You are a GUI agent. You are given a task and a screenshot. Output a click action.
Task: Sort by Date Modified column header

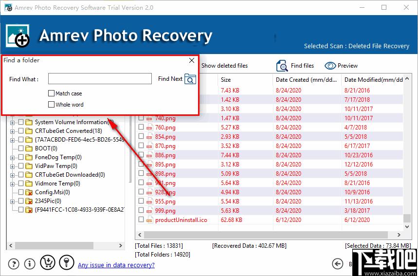373,80
